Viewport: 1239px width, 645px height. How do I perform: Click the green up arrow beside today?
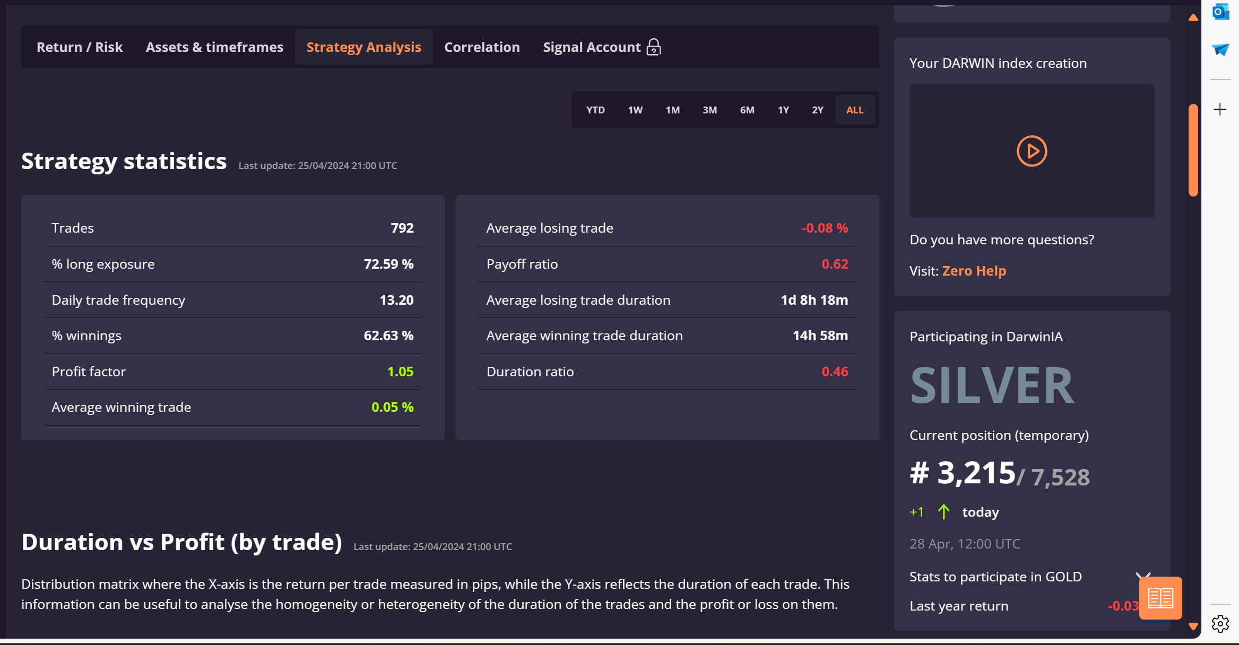(x=943, y=512)
